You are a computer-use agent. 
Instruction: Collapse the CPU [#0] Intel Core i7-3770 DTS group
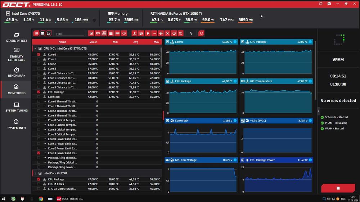pyautogui.click(x=35, y=49)
